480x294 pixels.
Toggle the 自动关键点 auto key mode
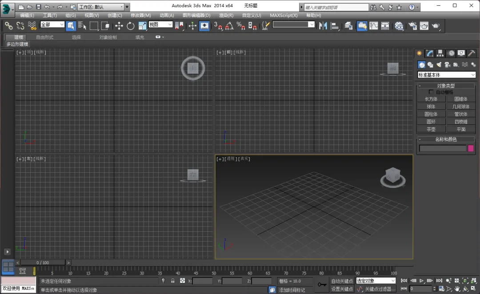342,281
